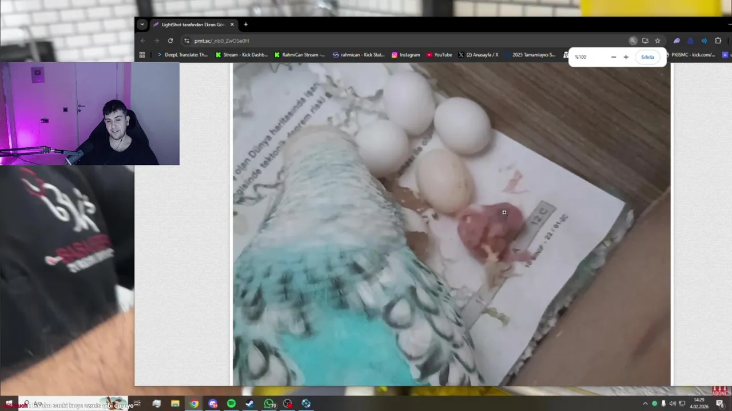Screen dimensions: 732x411
Task: Reload the page with the refresh icon
Action: coord(170,41)
